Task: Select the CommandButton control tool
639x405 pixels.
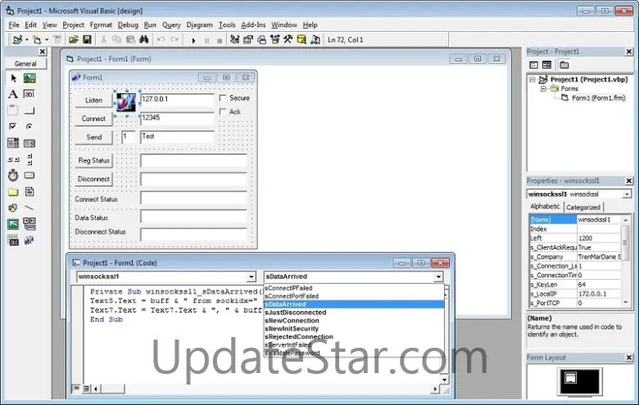Action: 29,110
